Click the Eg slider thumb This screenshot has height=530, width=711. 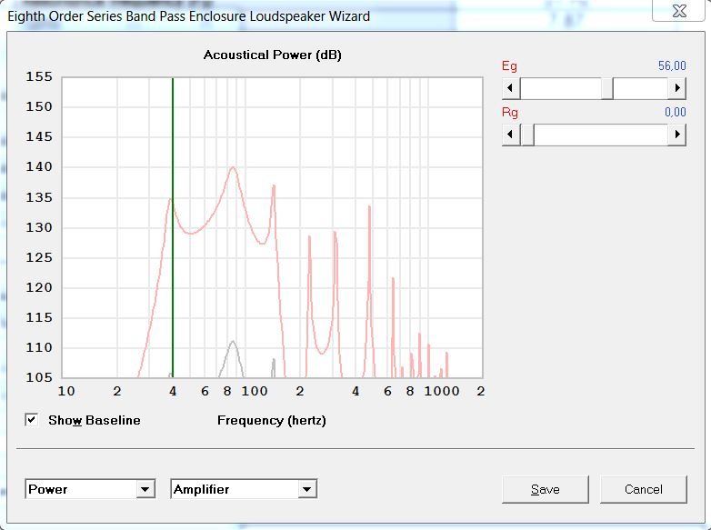[x=607, y=88]
